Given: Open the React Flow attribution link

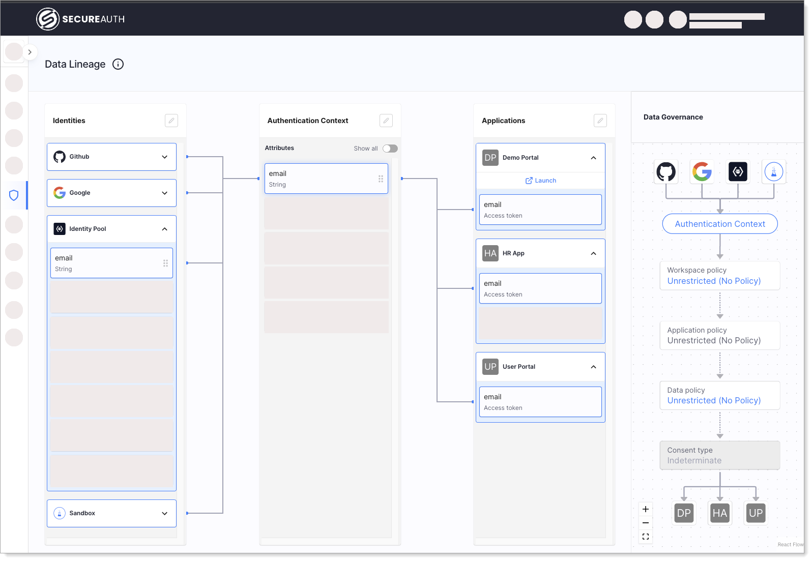Looking at the screenshot, I should tap(790, 545).
